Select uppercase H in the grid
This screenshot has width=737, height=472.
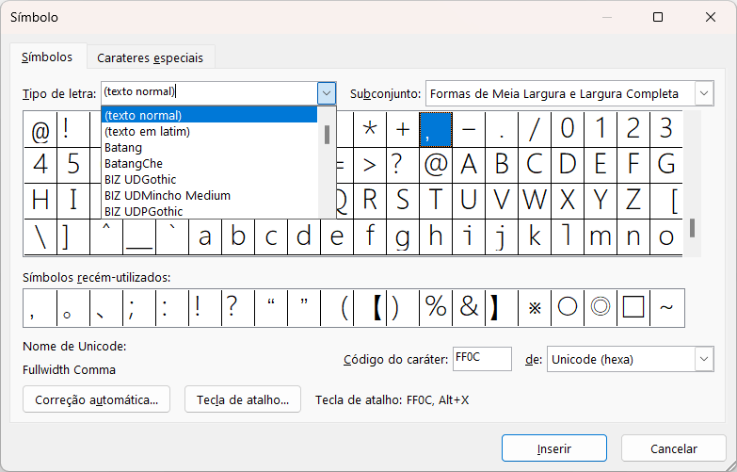pos(40,201)
